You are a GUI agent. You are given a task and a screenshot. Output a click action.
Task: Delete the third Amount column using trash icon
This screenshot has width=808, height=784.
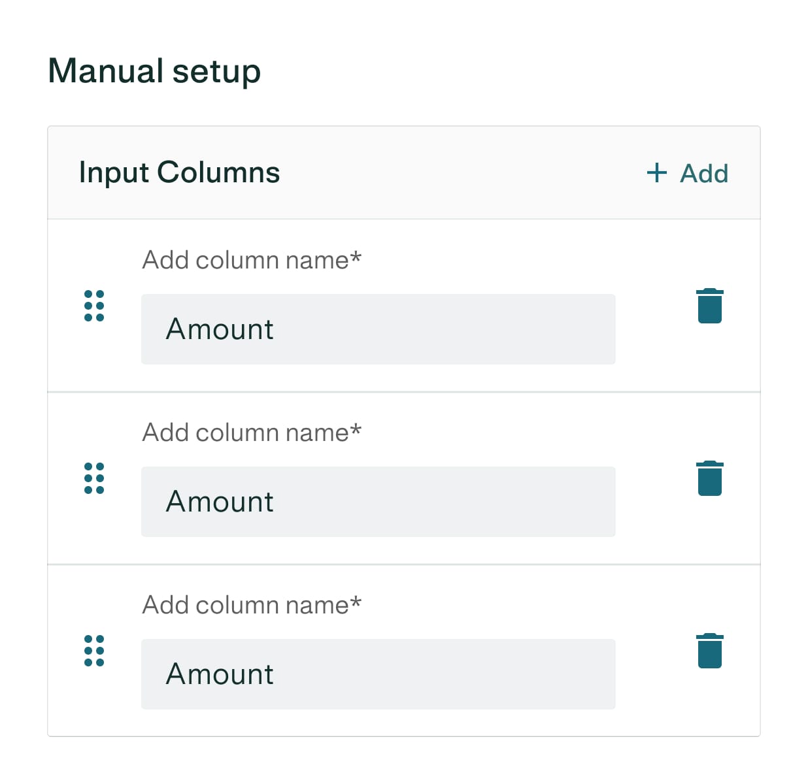pyautogui.click(x=710, y=651)
